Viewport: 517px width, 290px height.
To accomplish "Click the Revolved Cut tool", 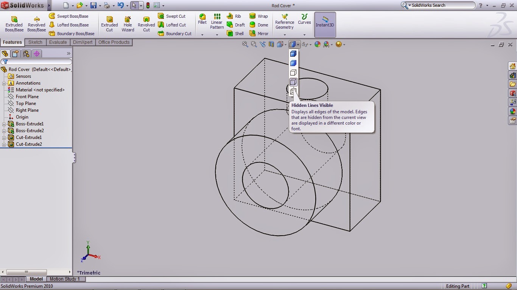I will click(x=146, y=24).
